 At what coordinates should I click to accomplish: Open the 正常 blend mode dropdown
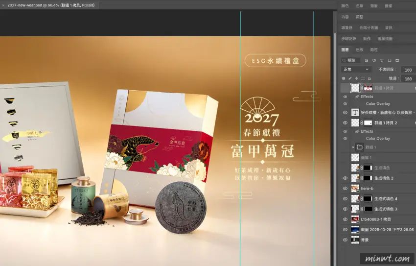[x=356, y=70]
